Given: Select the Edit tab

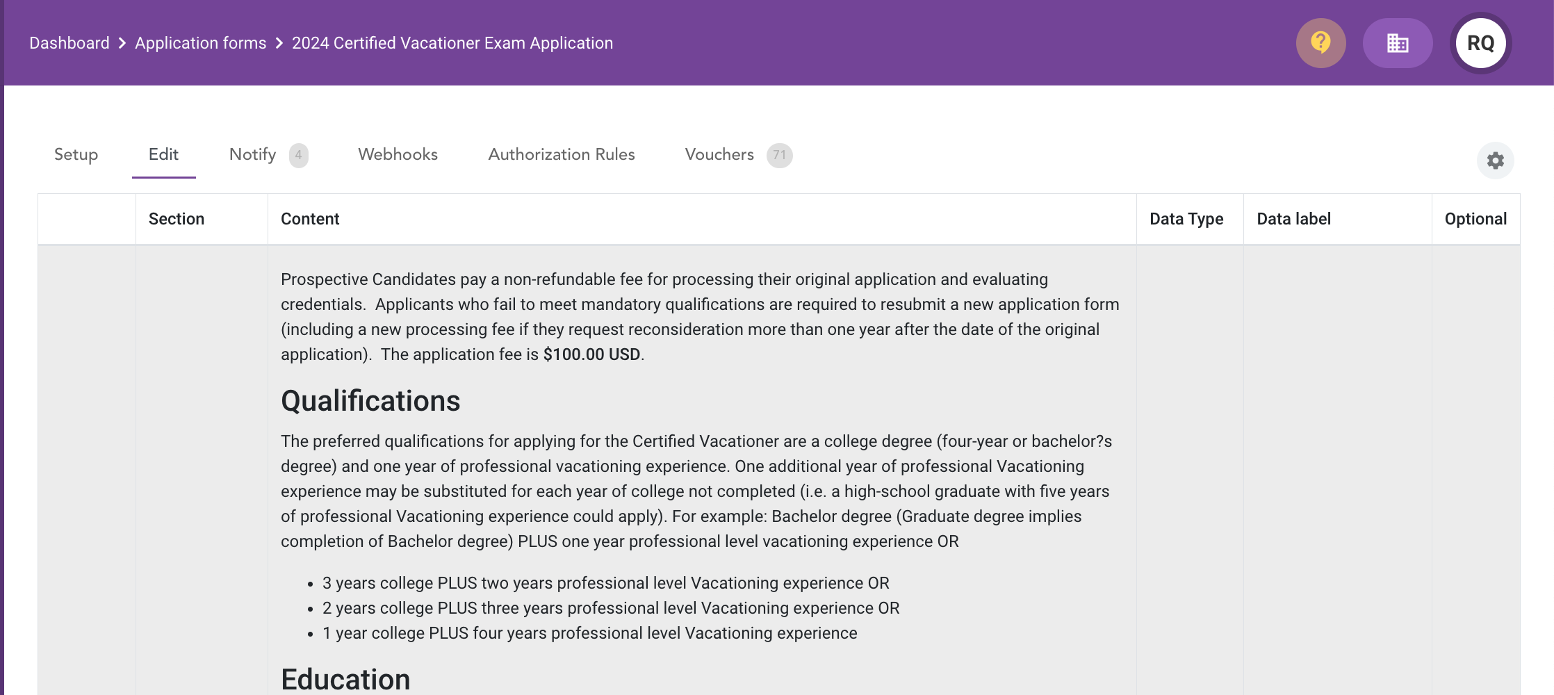Looking at the screenshot, I should point(164,154).
